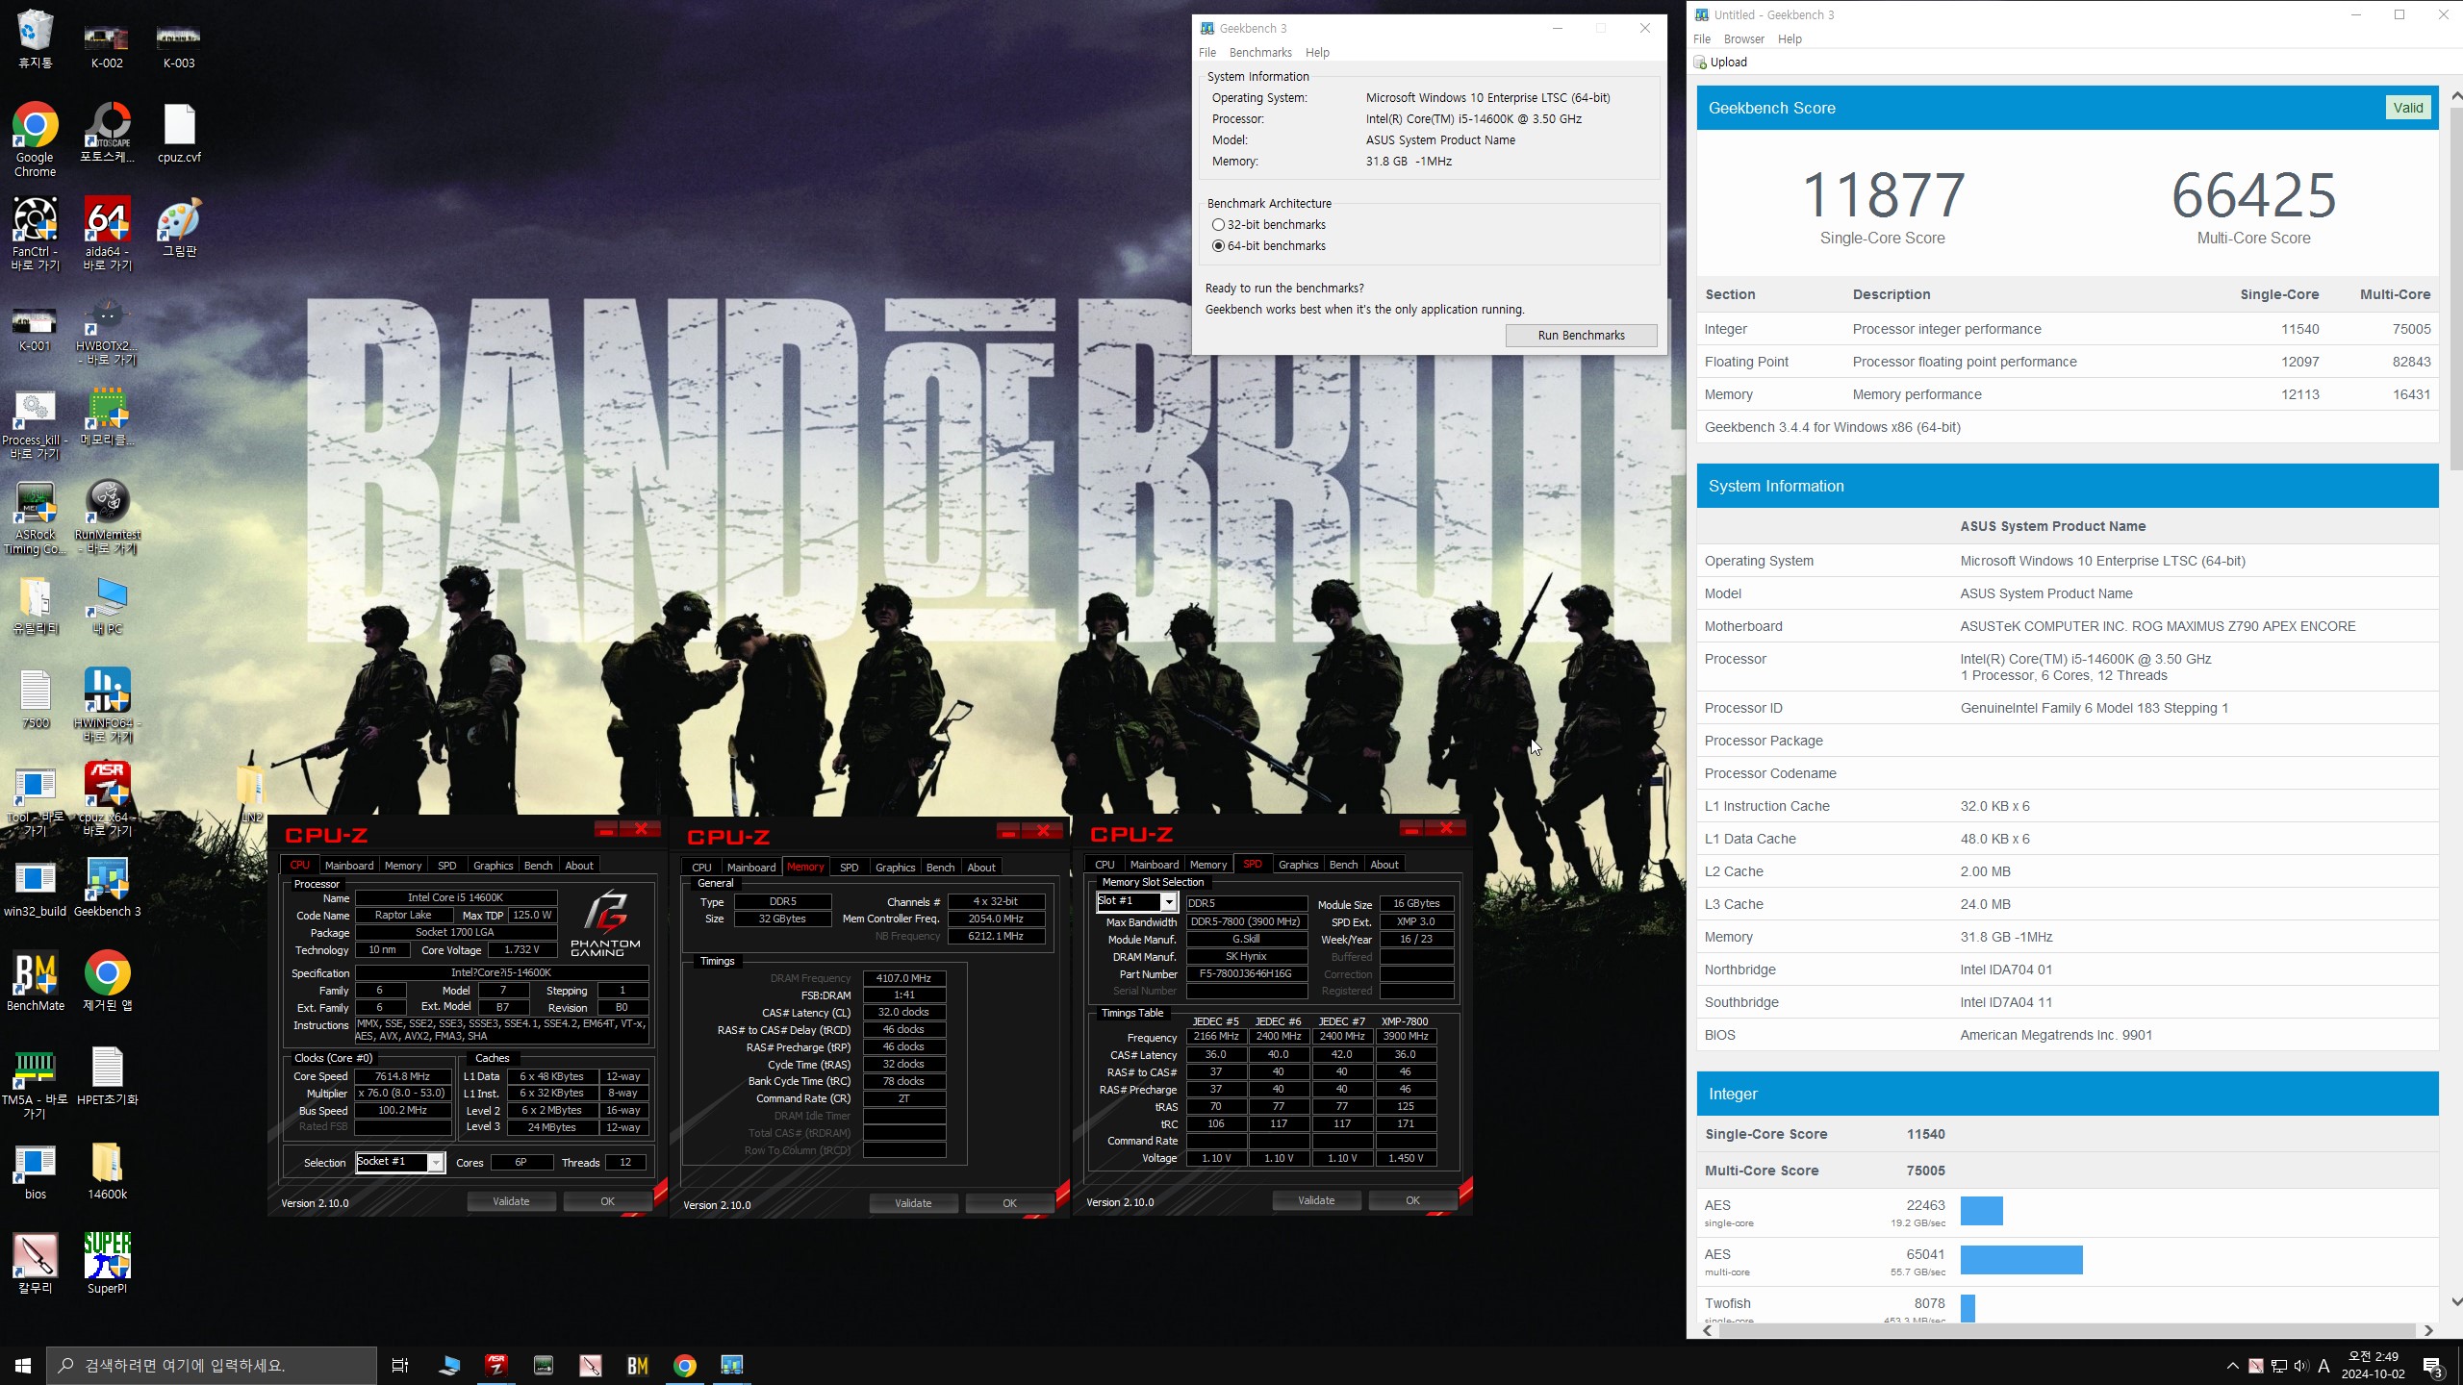The image size is (2463, 1385).
Task: Open the RunMemtest desktop shortcut
Action: tap(107, 517)
